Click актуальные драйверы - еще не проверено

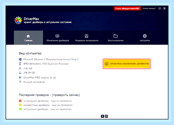coord(47,109)
